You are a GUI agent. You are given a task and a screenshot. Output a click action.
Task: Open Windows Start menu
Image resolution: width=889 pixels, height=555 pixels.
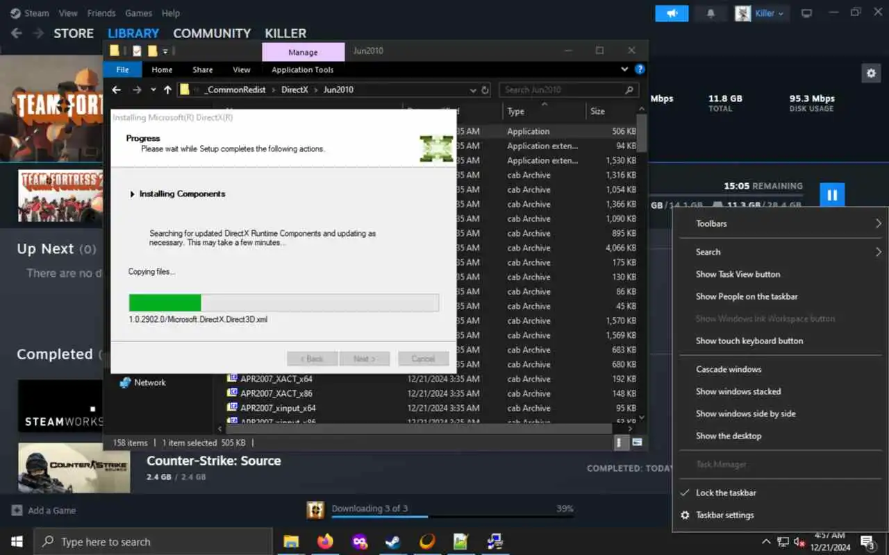point(17,542)
